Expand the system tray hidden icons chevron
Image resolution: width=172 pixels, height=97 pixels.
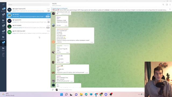(139, 94)
